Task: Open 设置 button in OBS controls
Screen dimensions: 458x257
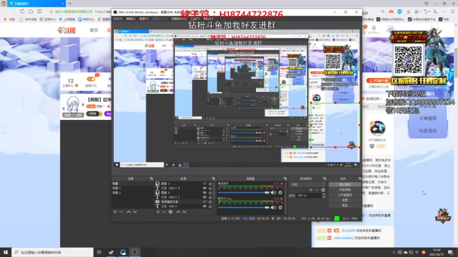Action: point(345,200)
